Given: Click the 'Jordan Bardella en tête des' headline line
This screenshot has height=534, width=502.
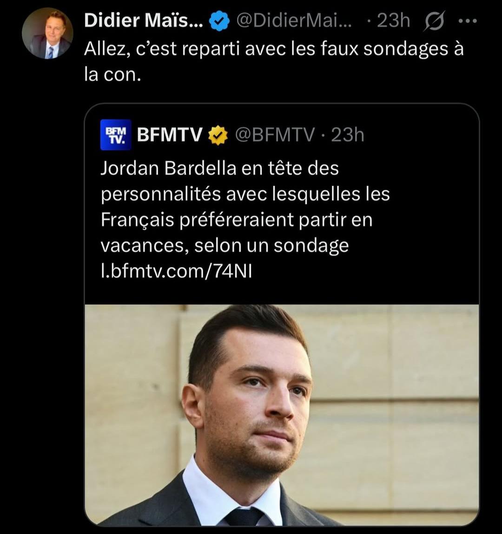Looking at the screenshot, I should (220, 168).
